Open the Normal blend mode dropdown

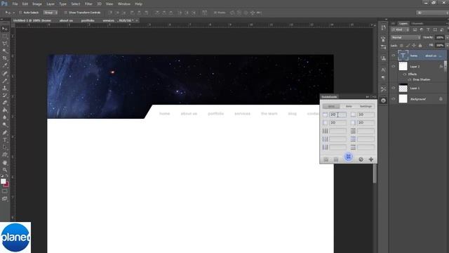tap(406, 37)
